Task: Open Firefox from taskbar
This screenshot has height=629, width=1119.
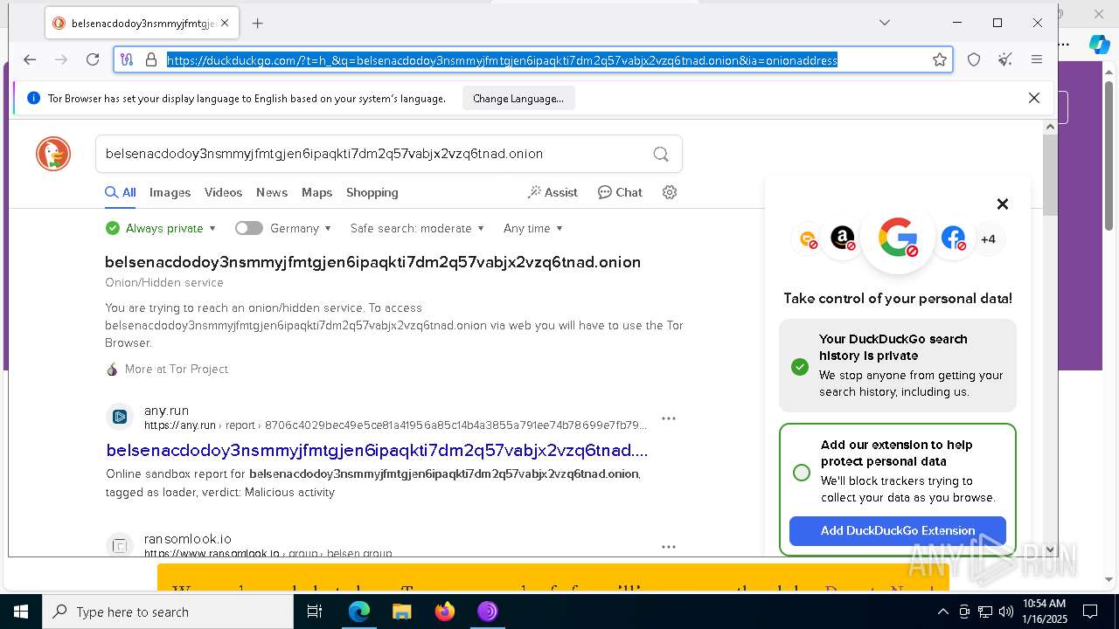Action: tap(445, 612)
